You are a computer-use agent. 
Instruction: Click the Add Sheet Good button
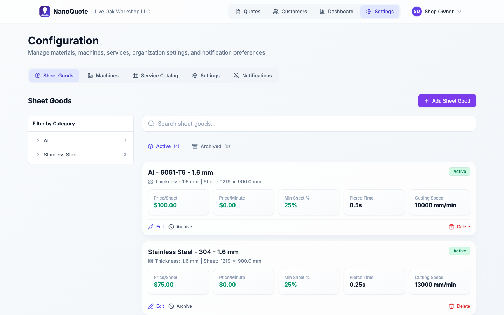(x=447, y=101)
